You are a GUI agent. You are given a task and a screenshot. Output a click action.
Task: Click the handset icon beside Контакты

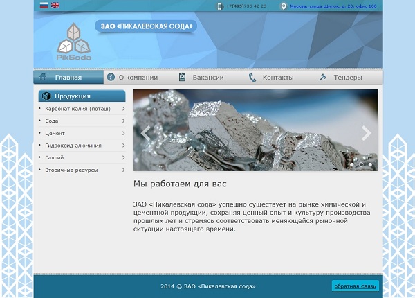click(252, 78)
